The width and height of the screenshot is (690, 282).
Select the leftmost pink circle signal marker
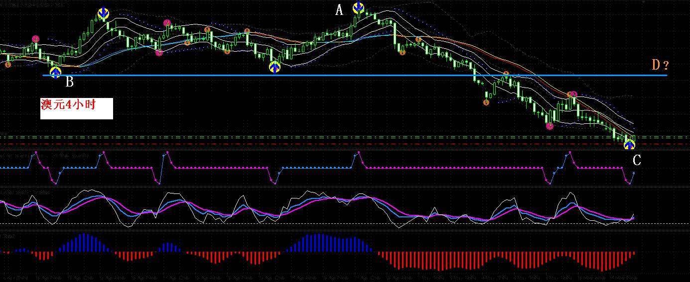click(35, 39)
